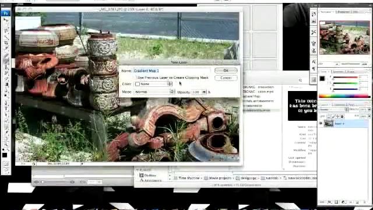The width and height of the screenshot is (373, 210).
Task: Select the Eyedropper tool
Action: (x=6, y=132)
